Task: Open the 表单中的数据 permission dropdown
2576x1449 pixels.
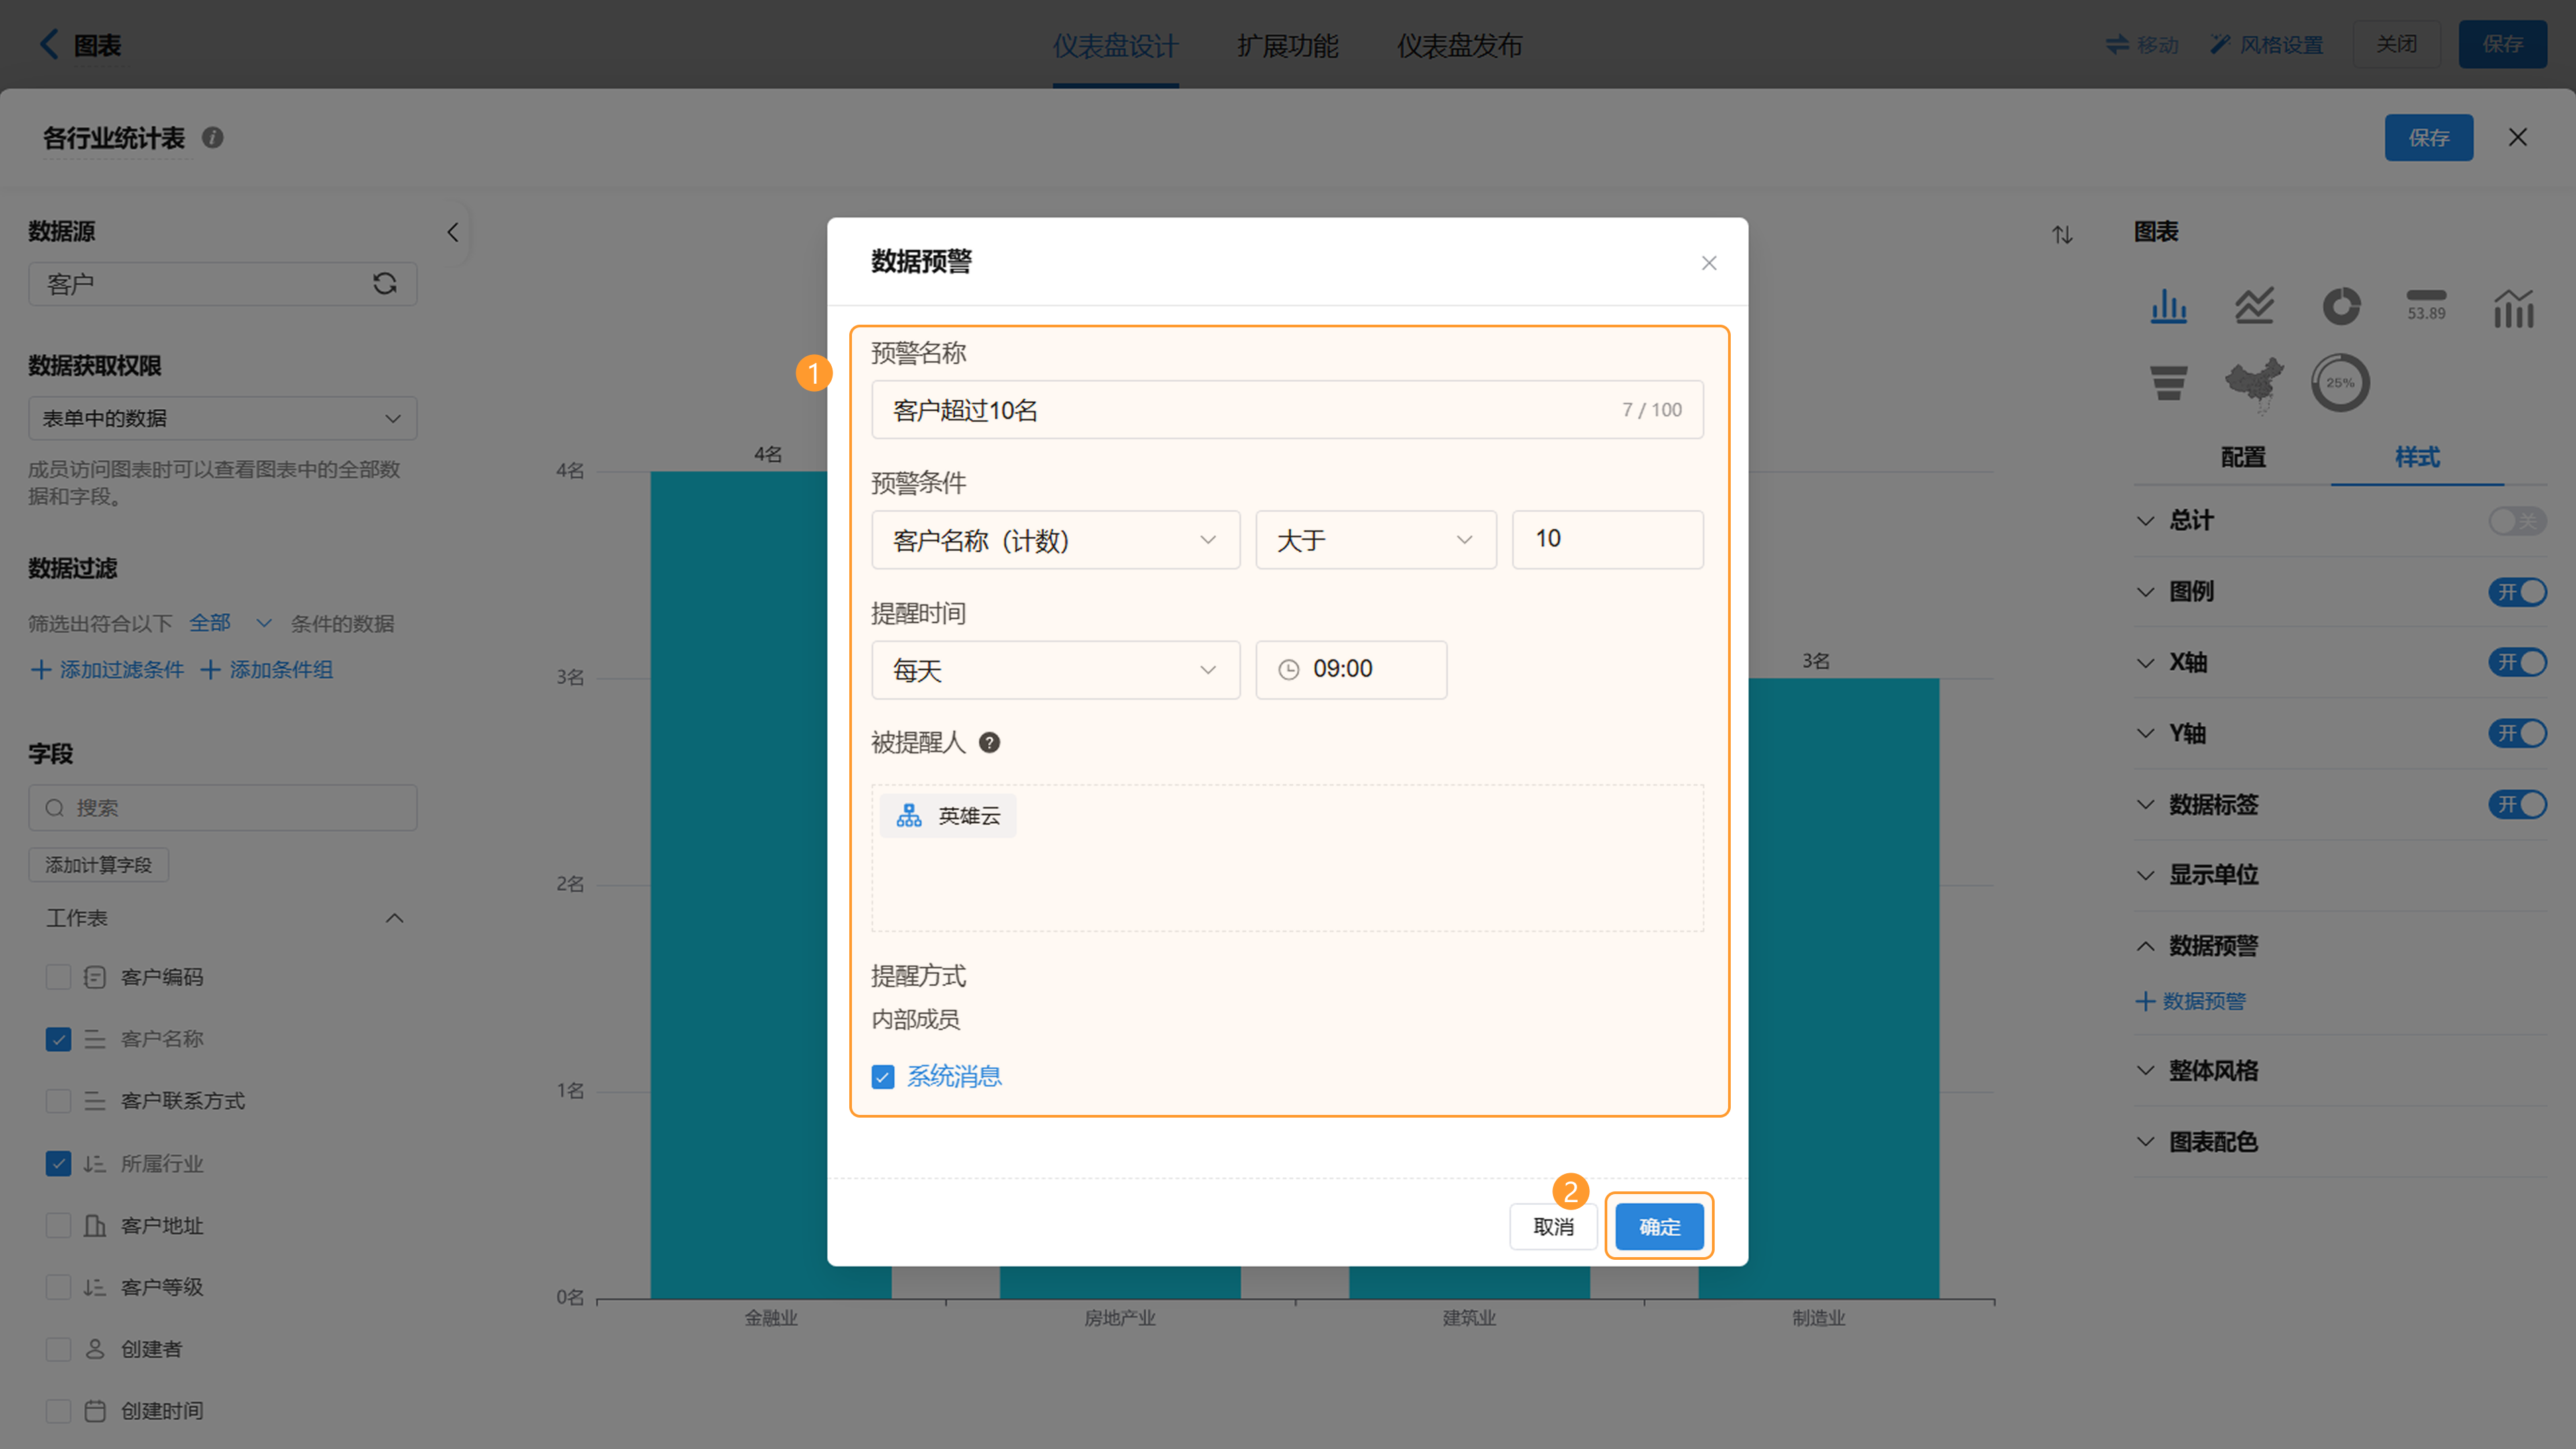Action: [x=222, y=419]
